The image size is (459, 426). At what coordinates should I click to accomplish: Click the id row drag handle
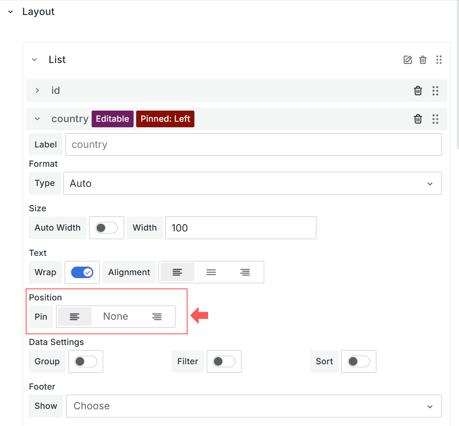click(435, 91)
